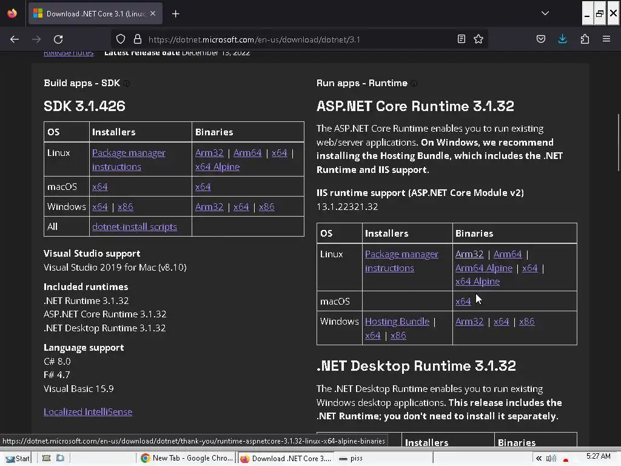Select Download .NET Core taskbar button
The height and width of the screenshot is (466, 621).
coord(286,459)
